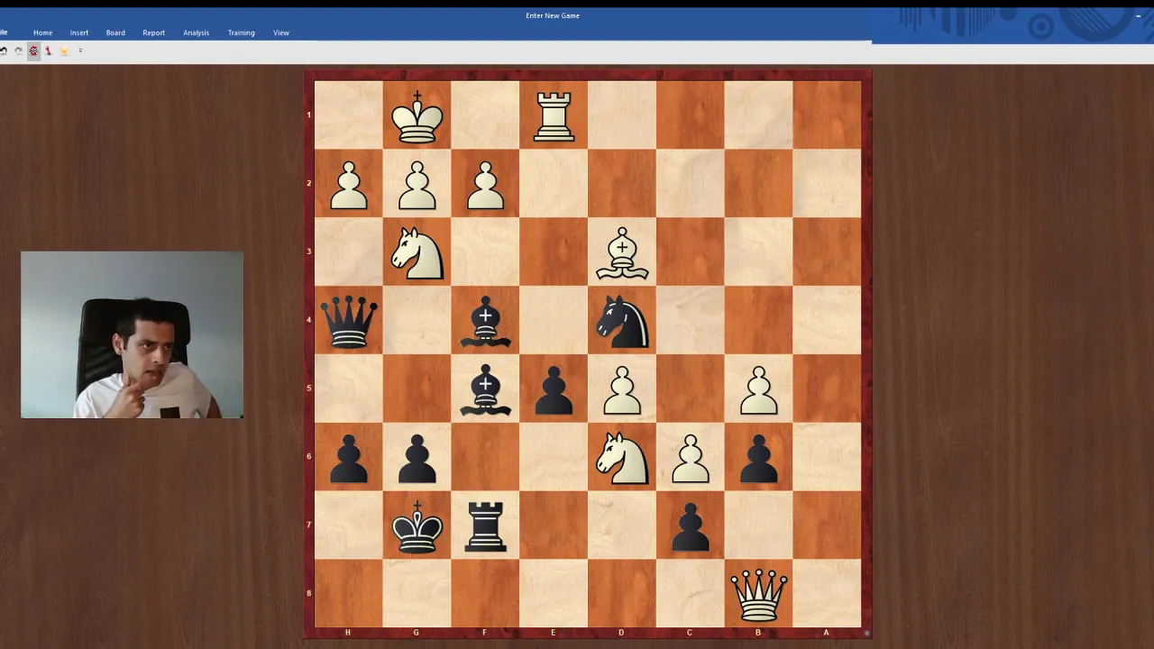
Task: Click the webcam video overlay
Action: point(132,334)
